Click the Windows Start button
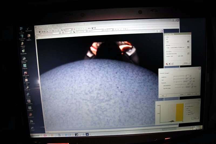This screenshot has height=144, width=216. (x=36, y=135)
